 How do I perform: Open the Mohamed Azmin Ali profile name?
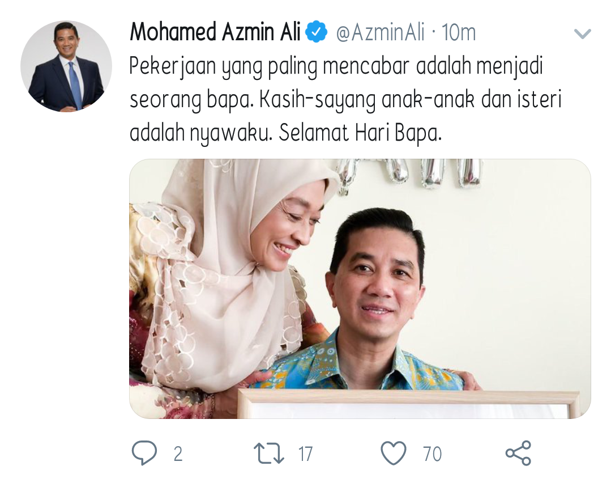(x=215, y=32)
